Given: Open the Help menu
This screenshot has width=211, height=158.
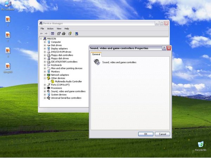Looking at the screenshot, I should (66, 29).
